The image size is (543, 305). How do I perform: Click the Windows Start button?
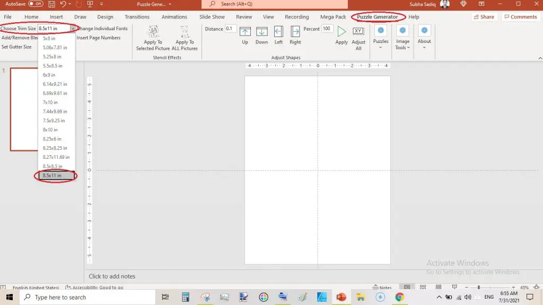[x=10, y=297]
